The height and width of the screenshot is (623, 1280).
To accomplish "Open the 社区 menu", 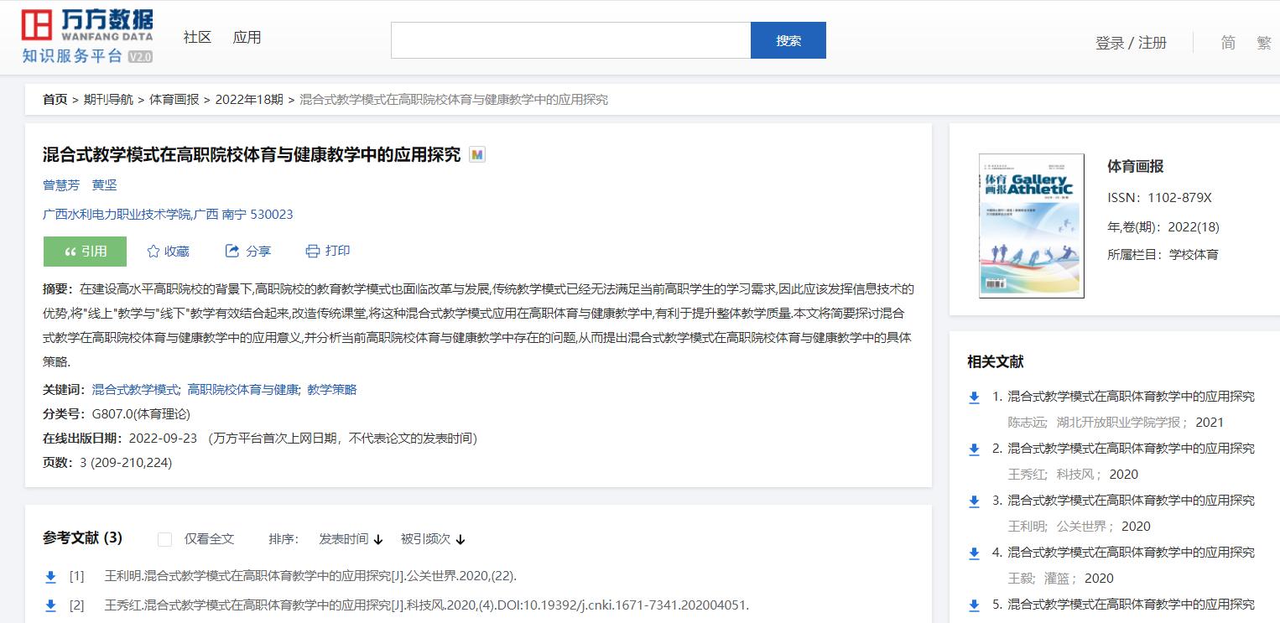I will coord(196,37).
